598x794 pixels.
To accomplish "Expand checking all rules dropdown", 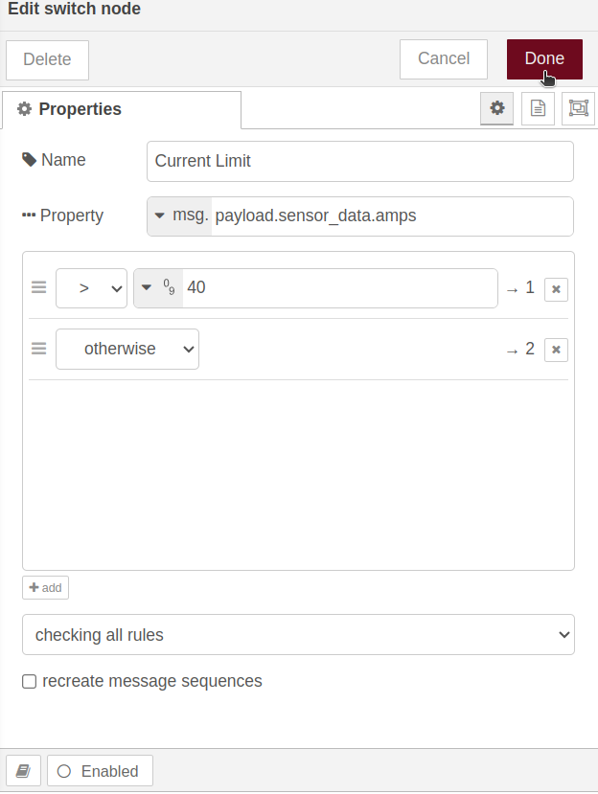I will point(298,634).
